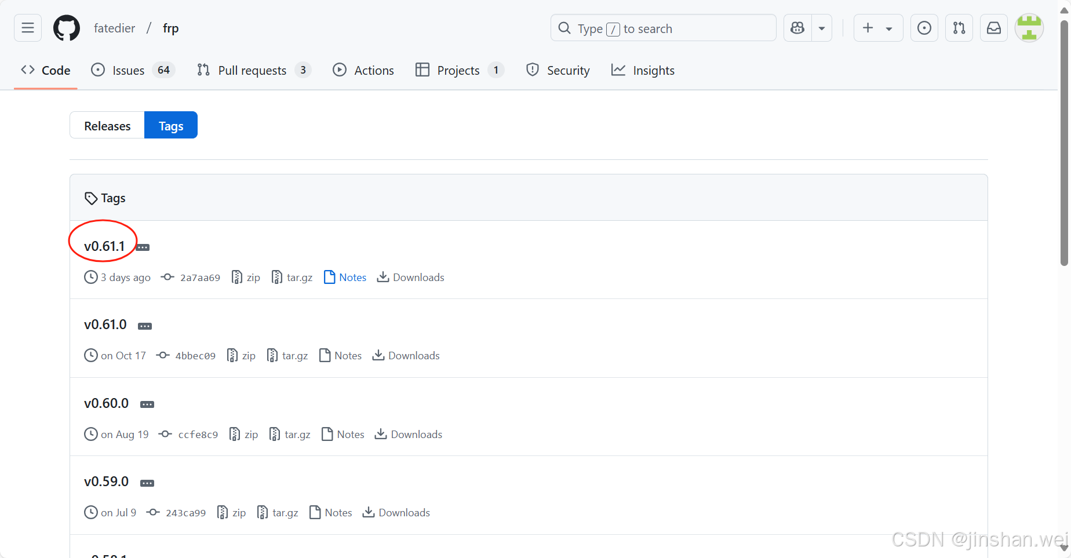Open the v0.60.0 tag
The width and height of the screenshot is (1071, 558).
(107, 403)
